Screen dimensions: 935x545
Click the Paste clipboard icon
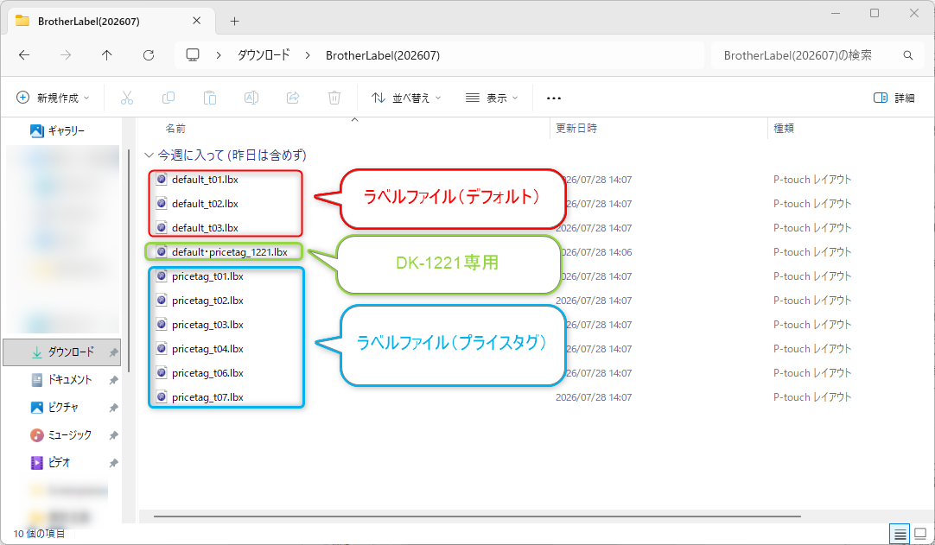pyautogui.click(x=210, y=98)
